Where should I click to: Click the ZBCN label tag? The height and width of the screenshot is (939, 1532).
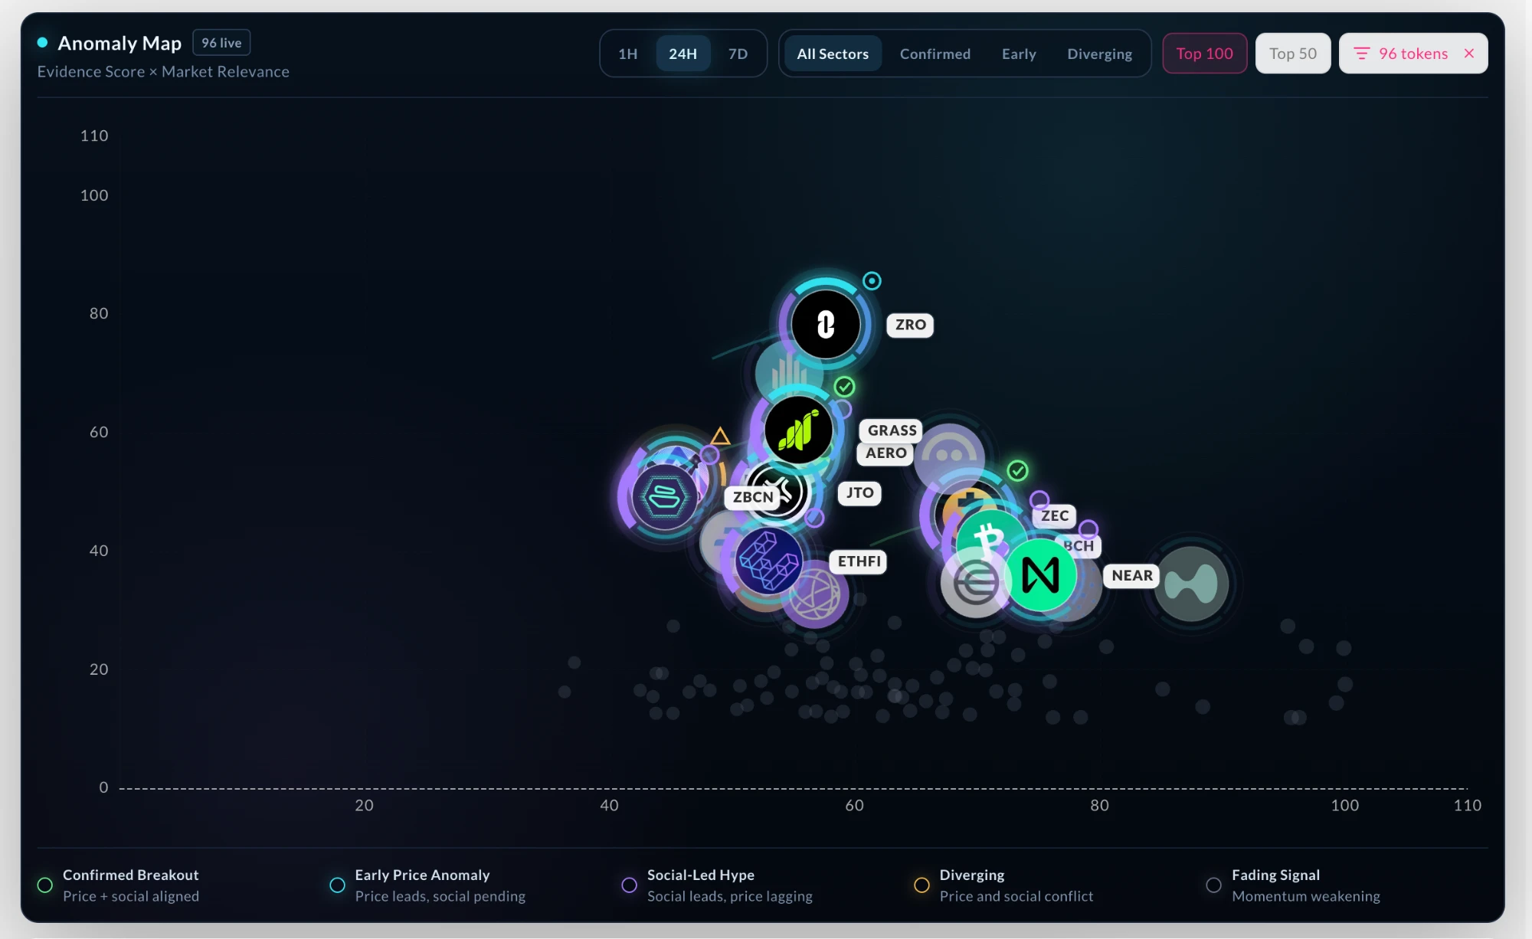click(x=752, y=497)
